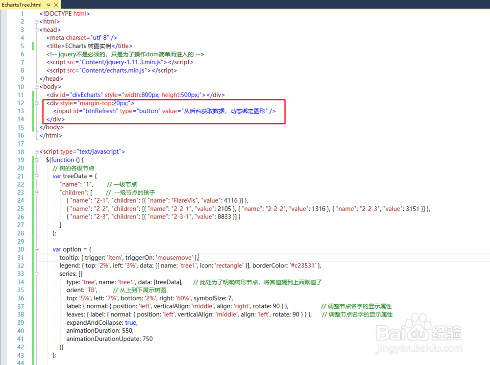
Task: Click the symbolSize: 7 line
Action: tap(149, 298)
